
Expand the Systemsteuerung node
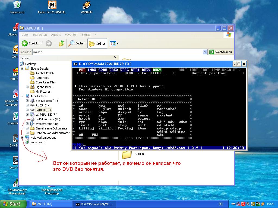click(27, 123)
